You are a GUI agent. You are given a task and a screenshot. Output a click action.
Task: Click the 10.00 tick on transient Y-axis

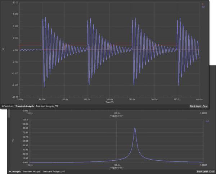click(15, 3)
